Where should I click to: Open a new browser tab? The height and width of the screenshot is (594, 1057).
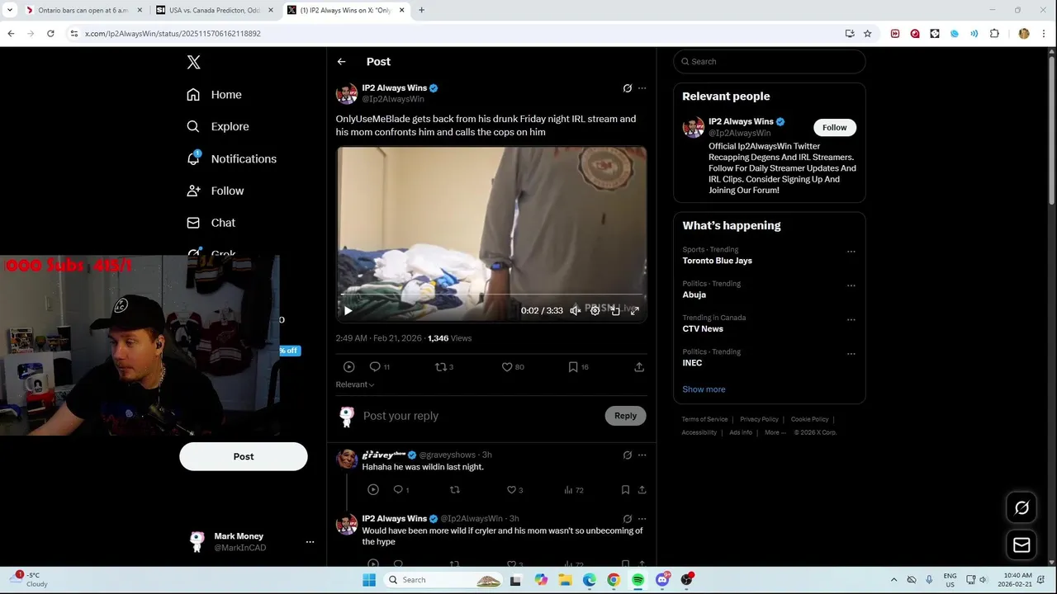pyautogui.click(x=421, y=10)
